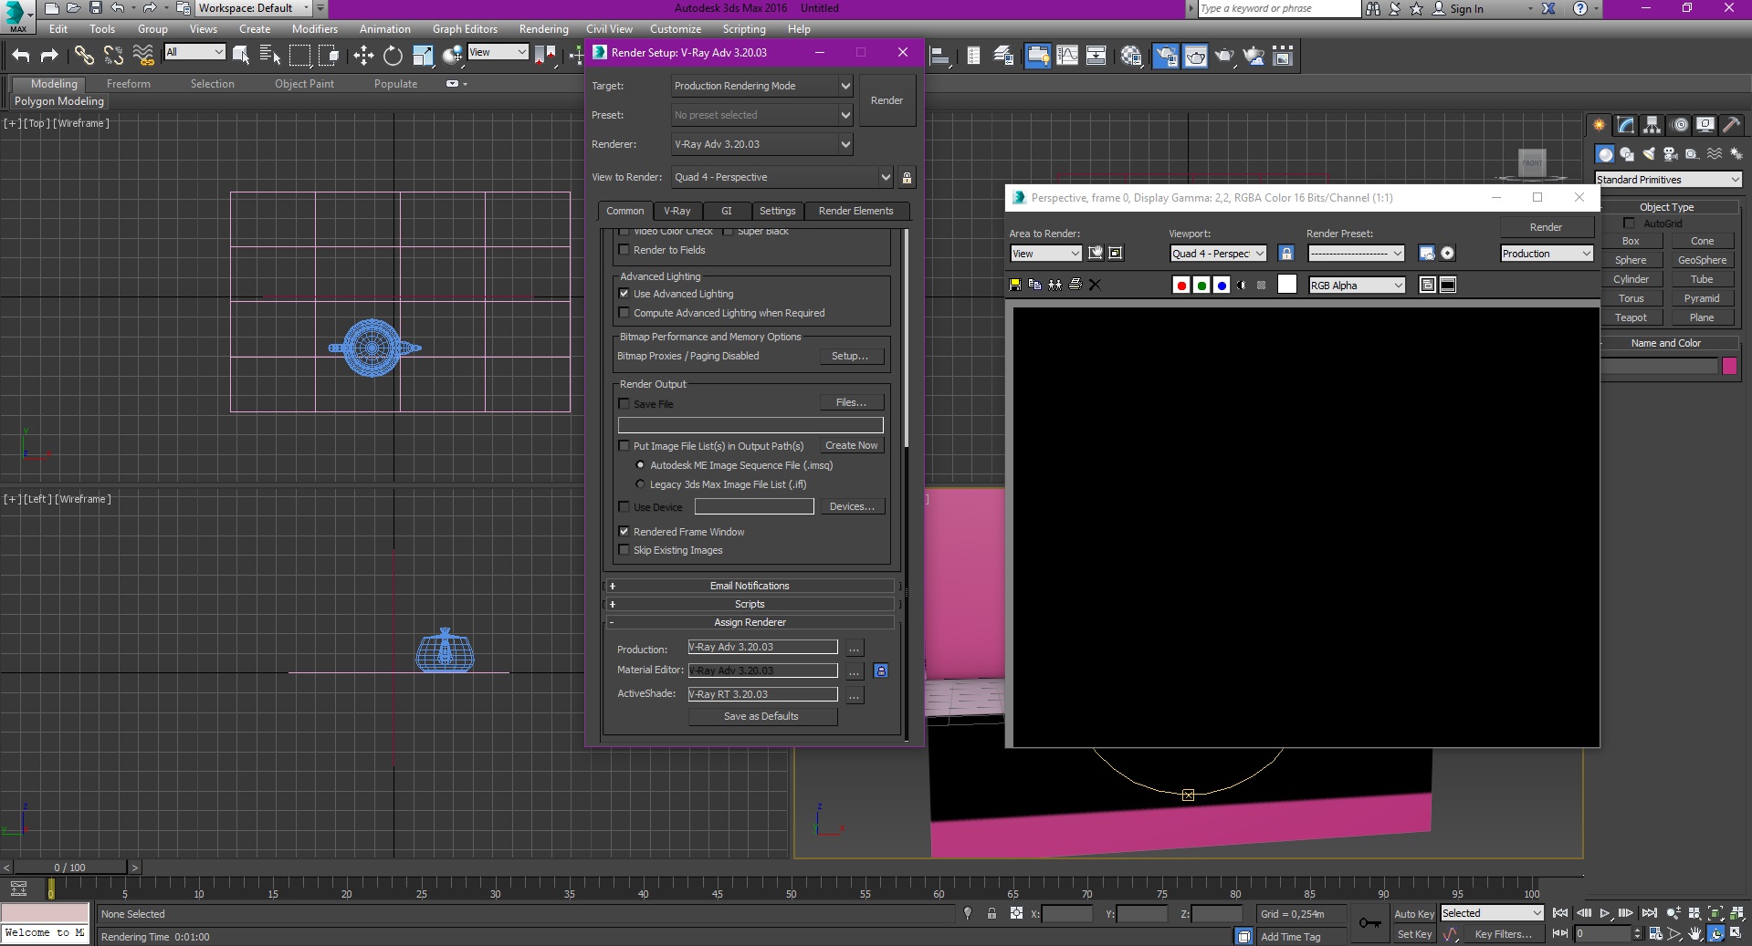Click the Undo arrow in main toolbar
Screen dimensions: 1752x946
[21, 56]
